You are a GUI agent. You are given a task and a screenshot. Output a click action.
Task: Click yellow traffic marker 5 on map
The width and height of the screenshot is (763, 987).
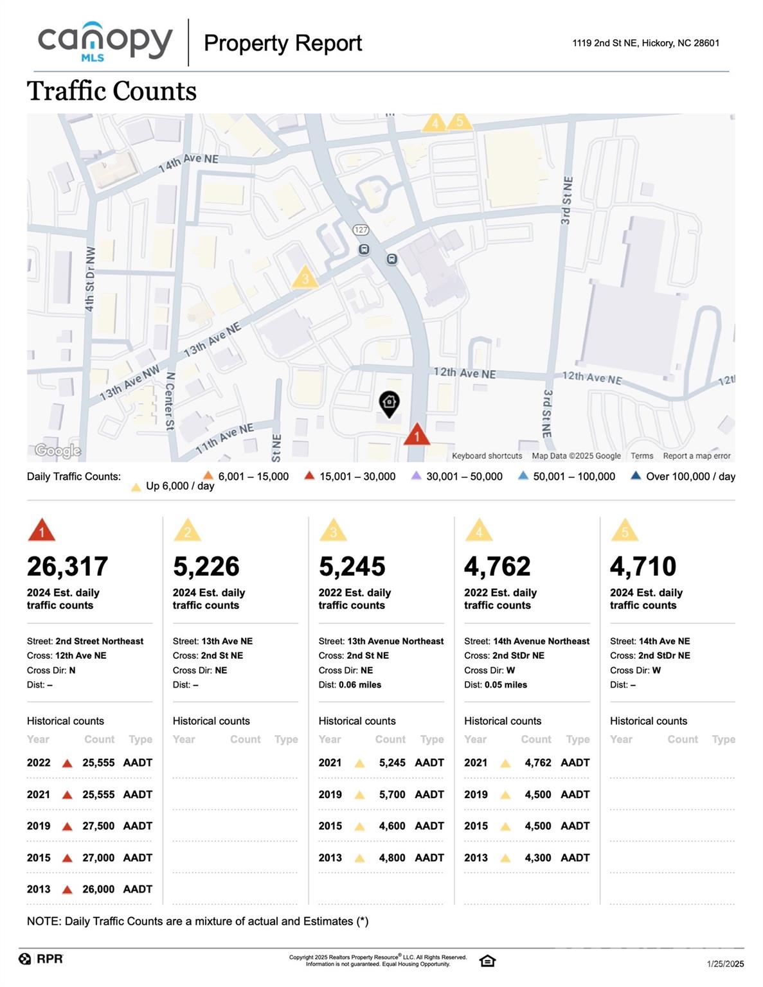coord(459,121)
